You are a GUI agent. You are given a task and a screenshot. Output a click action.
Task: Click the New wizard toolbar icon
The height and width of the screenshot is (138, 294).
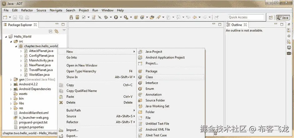coord(5,17)
